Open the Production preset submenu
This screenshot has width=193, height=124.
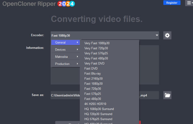click(65, 64)
